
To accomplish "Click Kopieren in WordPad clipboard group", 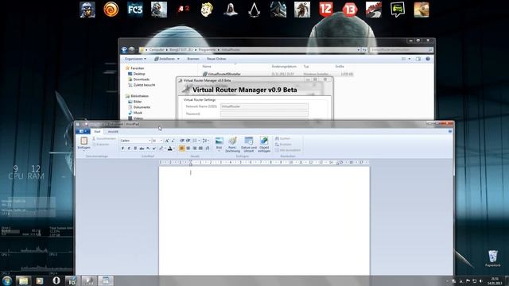I will pos(101,145).
